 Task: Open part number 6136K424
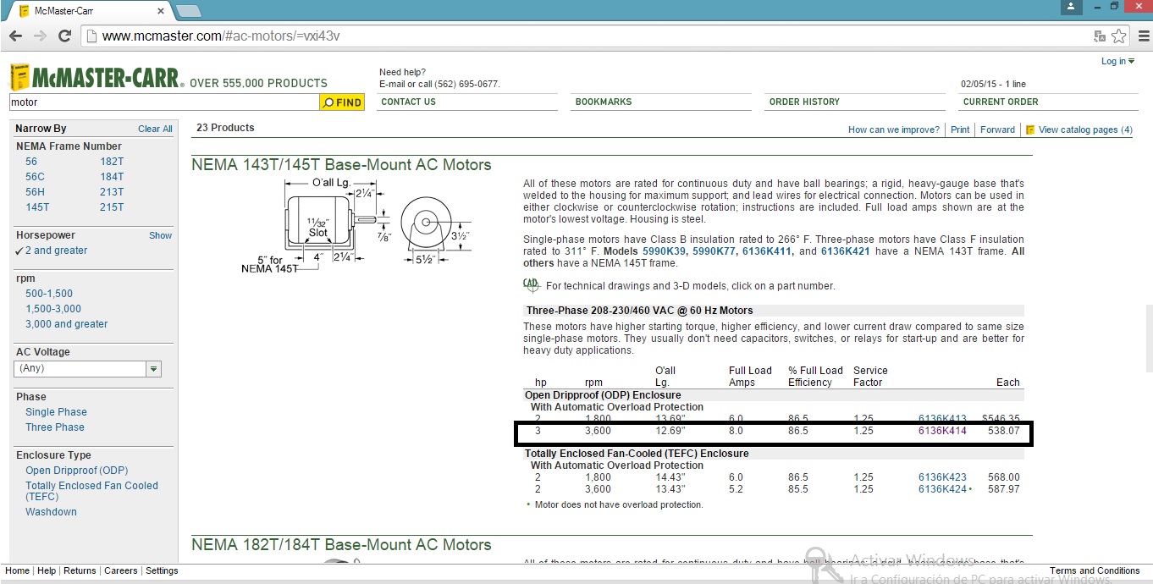(942, 489)
